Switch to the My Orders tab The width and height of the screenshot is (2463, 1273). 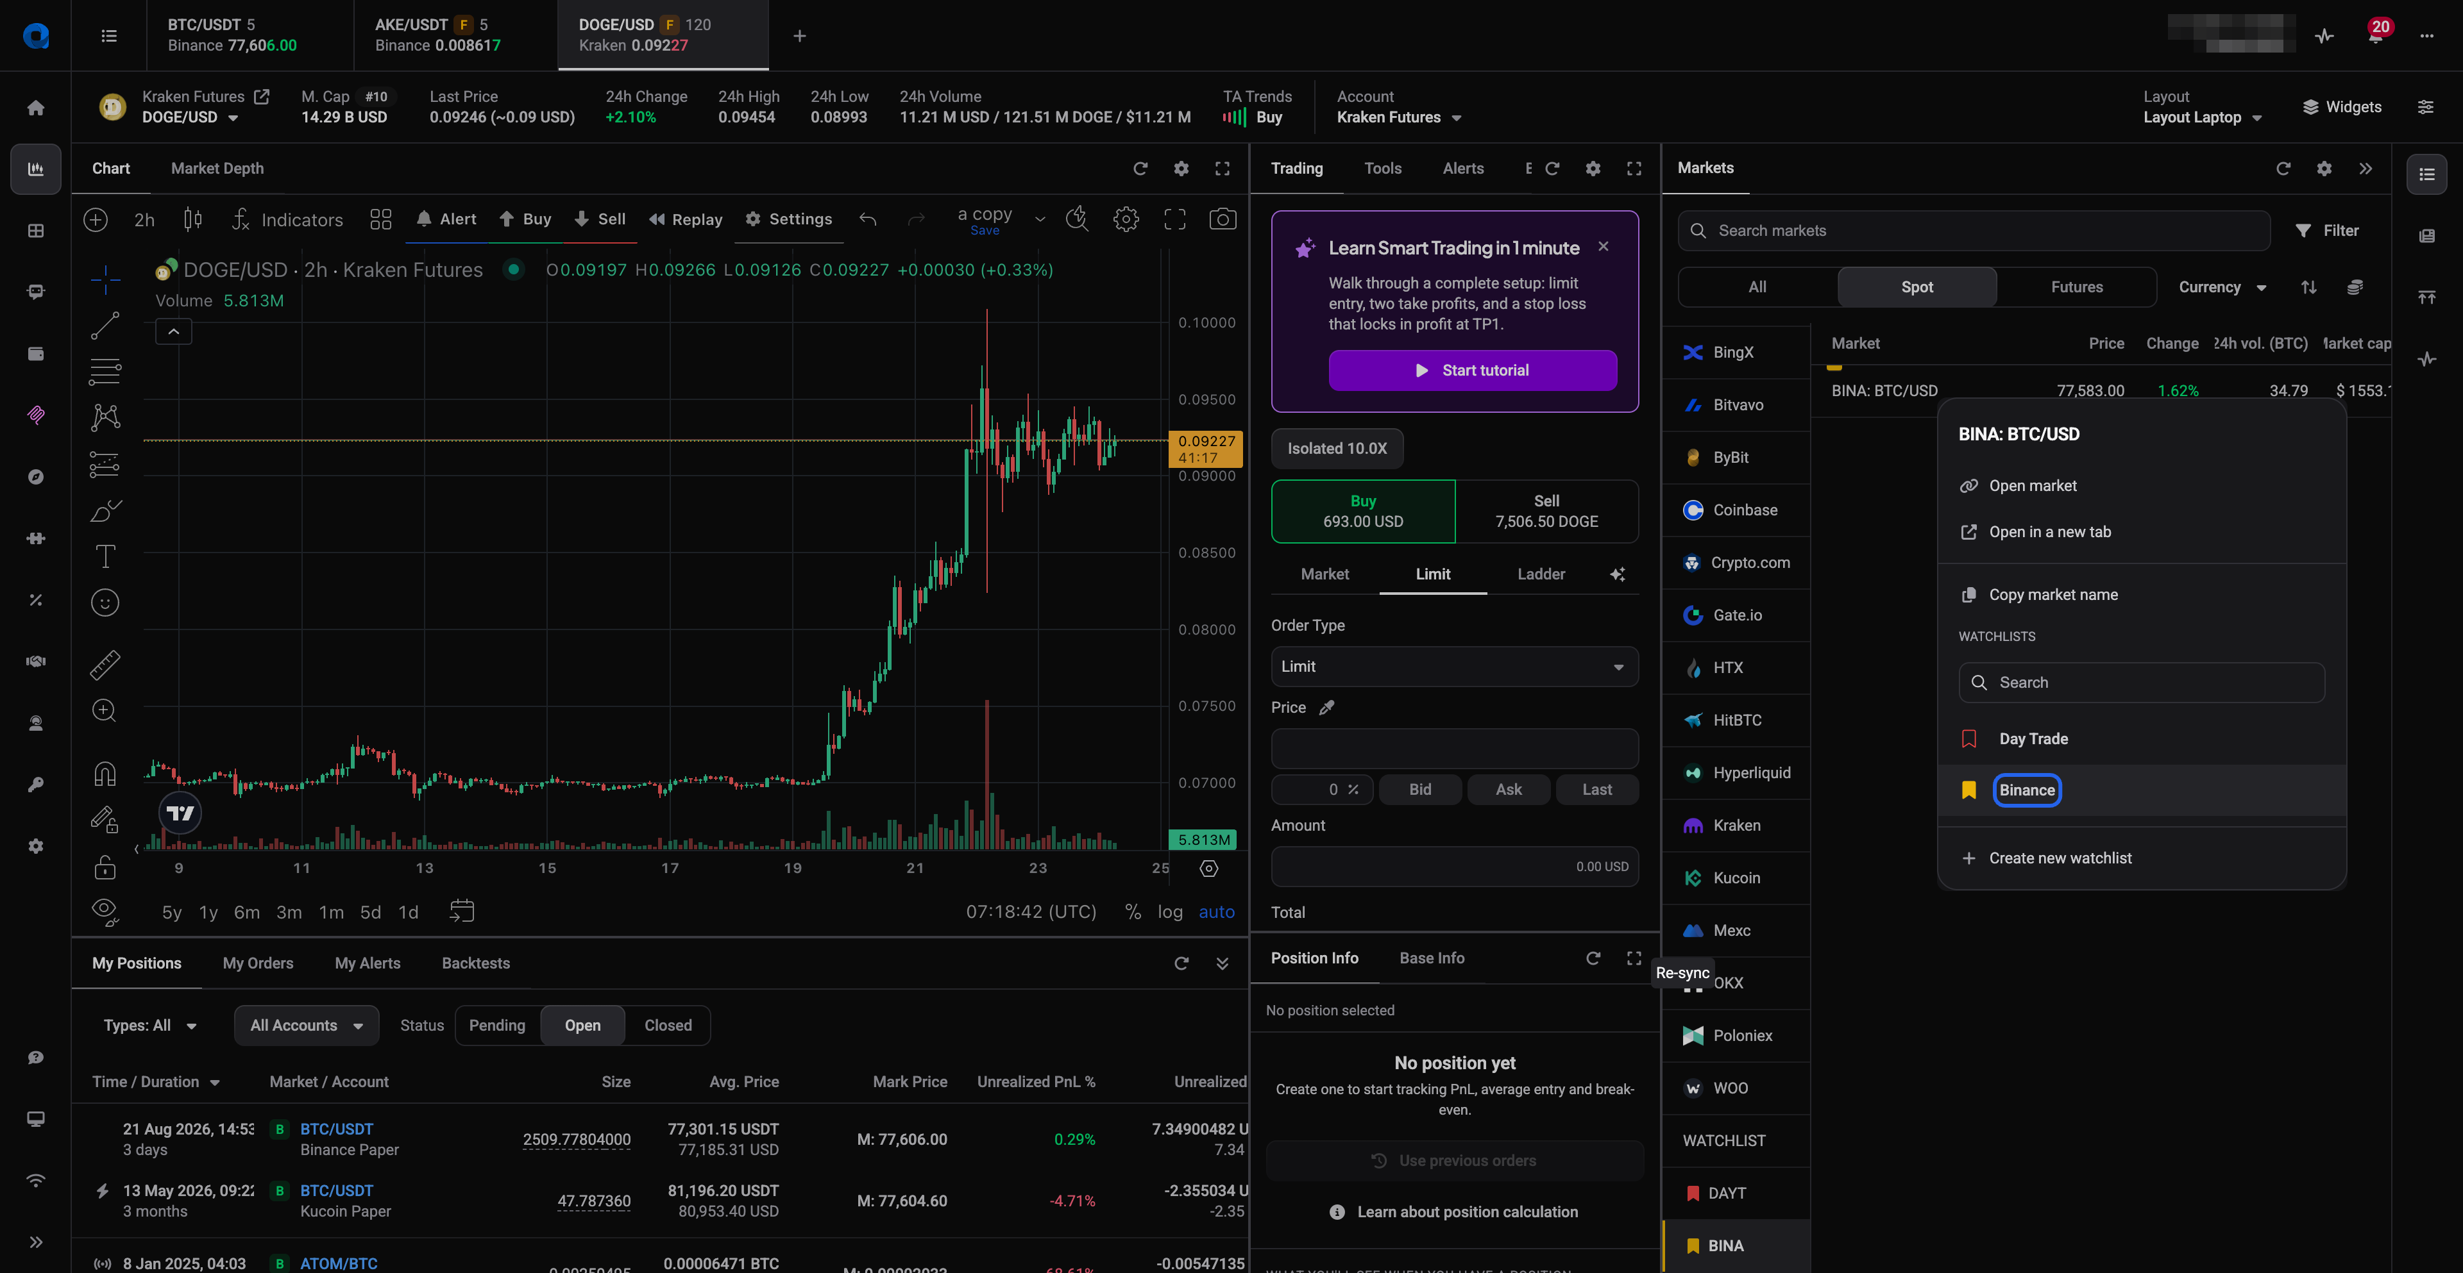pos(258,963)
